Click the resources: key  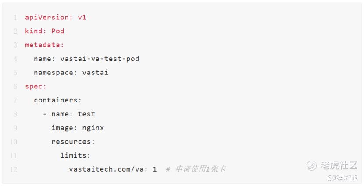73,142
